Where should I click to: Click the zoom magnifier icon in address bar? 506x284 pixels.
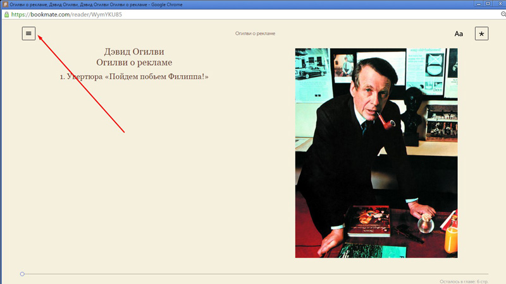tap(503, 14)
